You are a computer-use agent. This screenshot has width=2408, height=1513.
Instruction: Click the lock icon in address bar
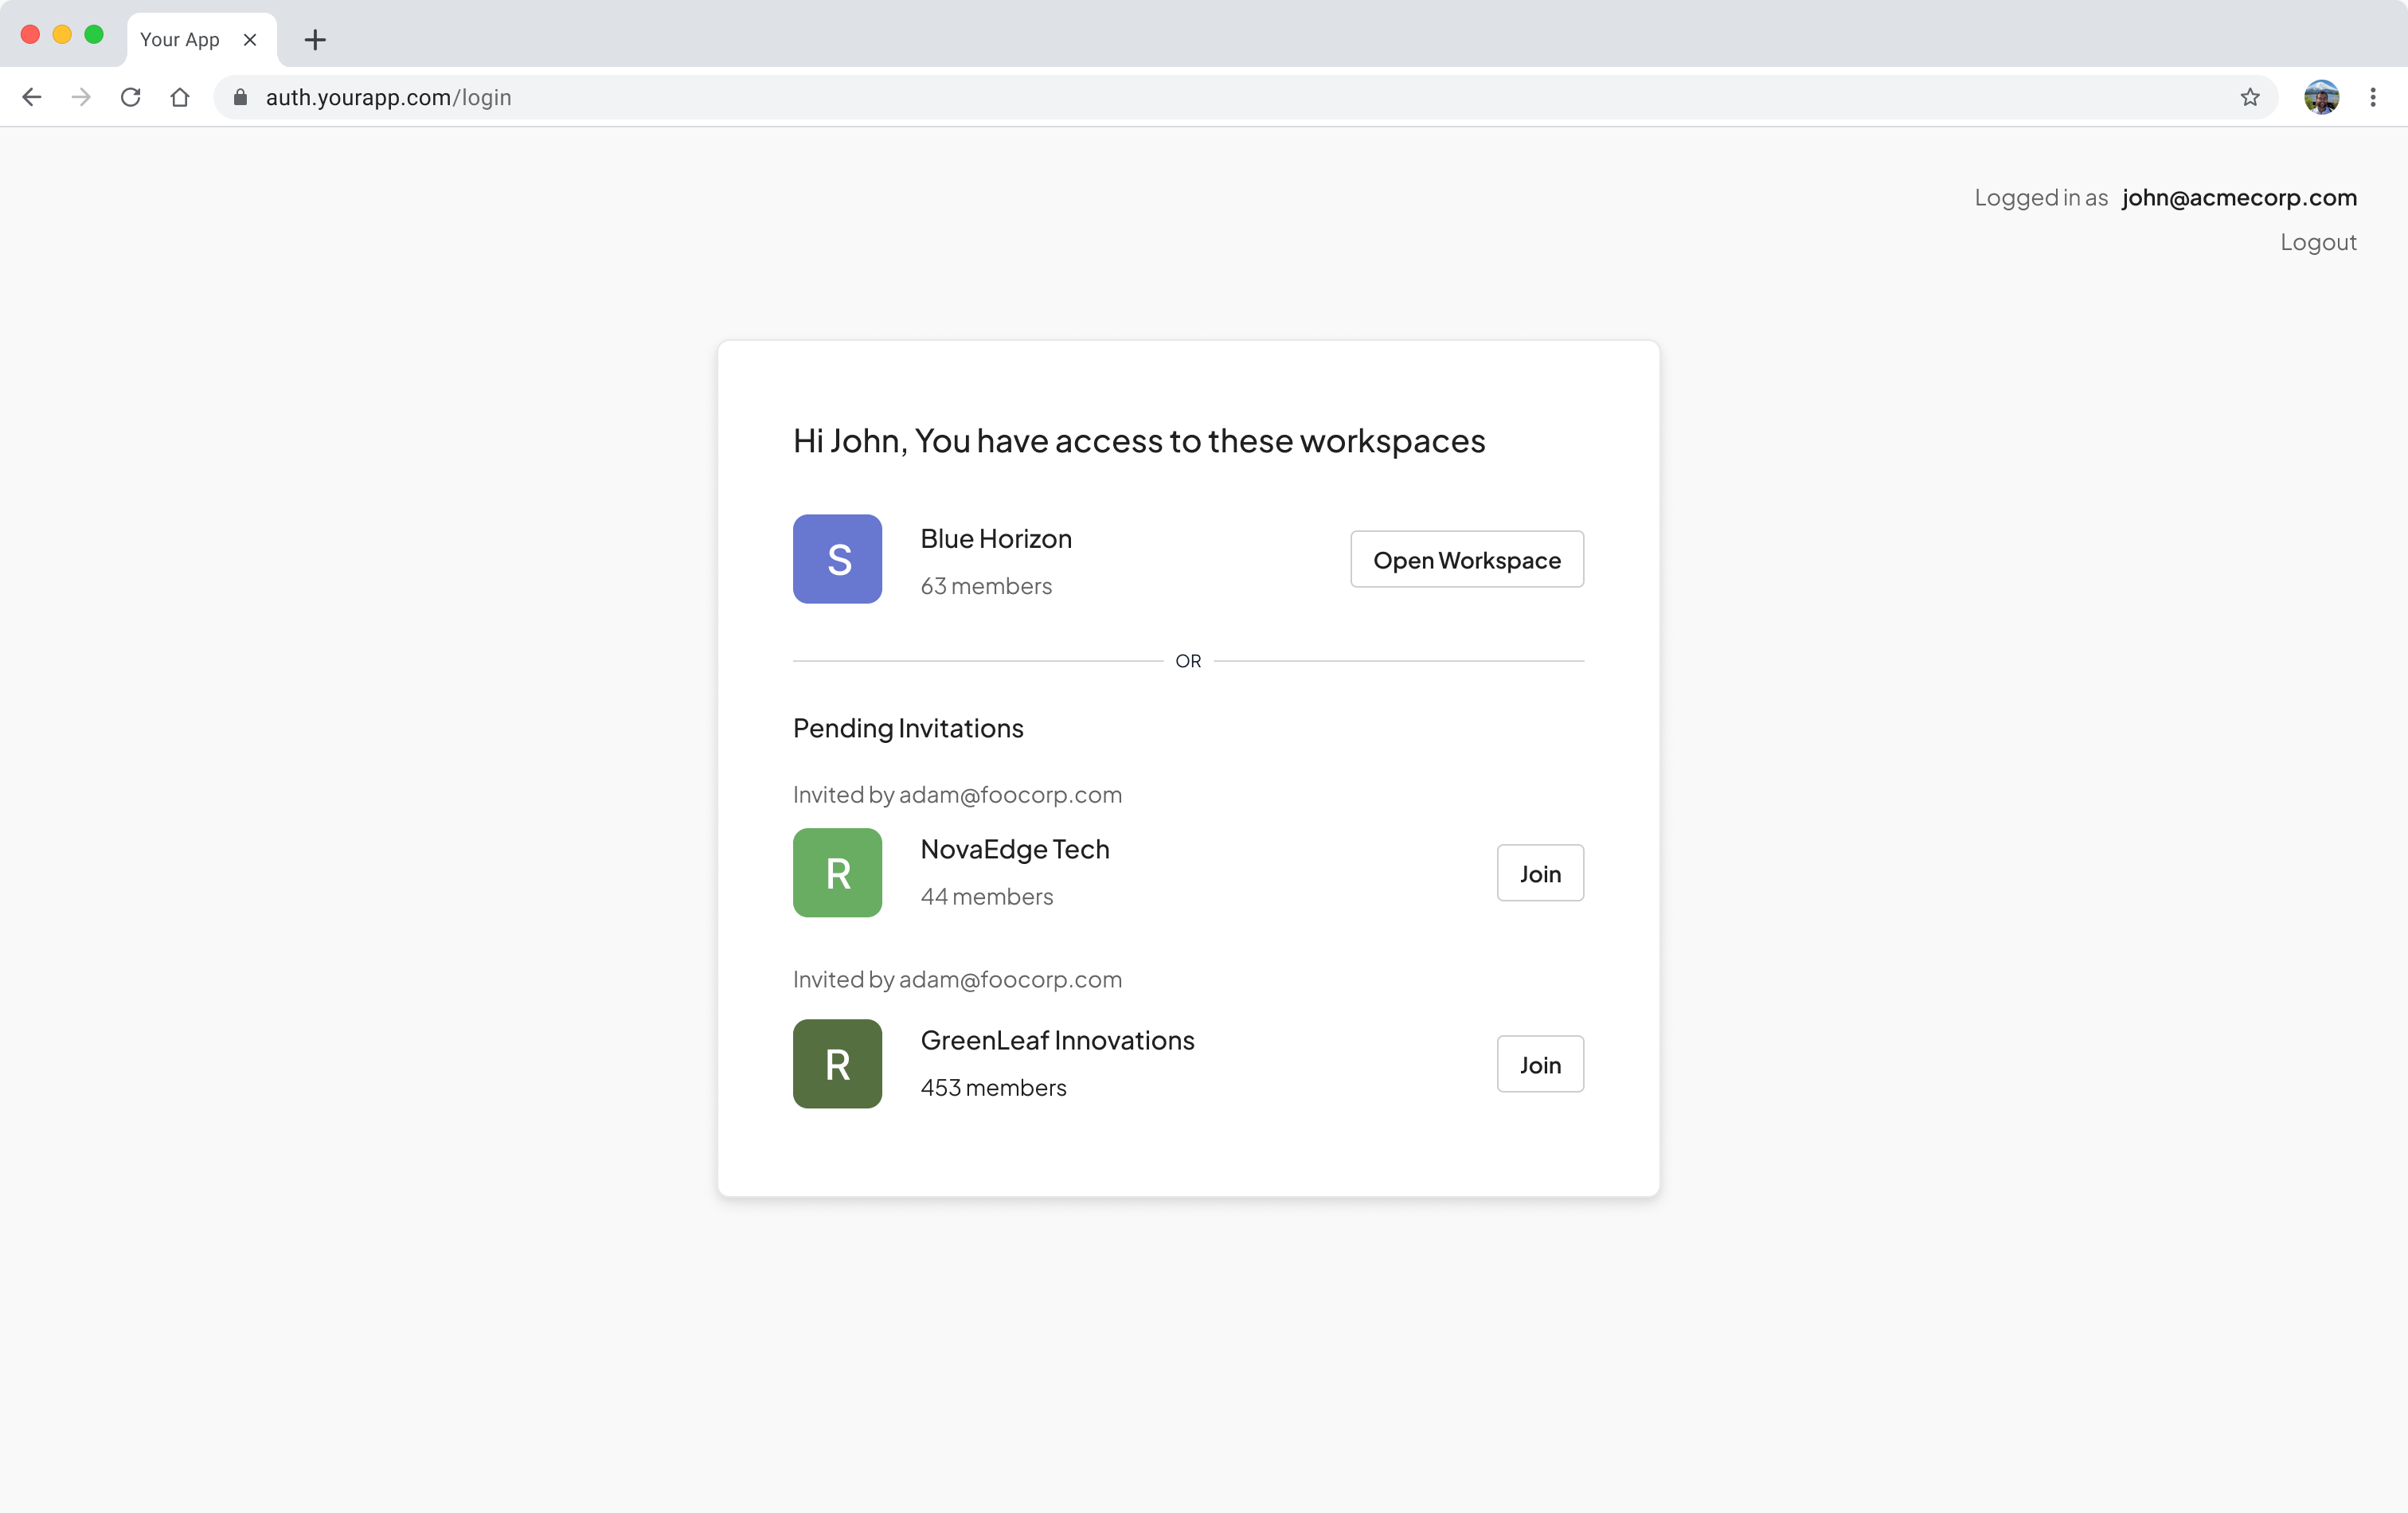[x=240, y=97]
